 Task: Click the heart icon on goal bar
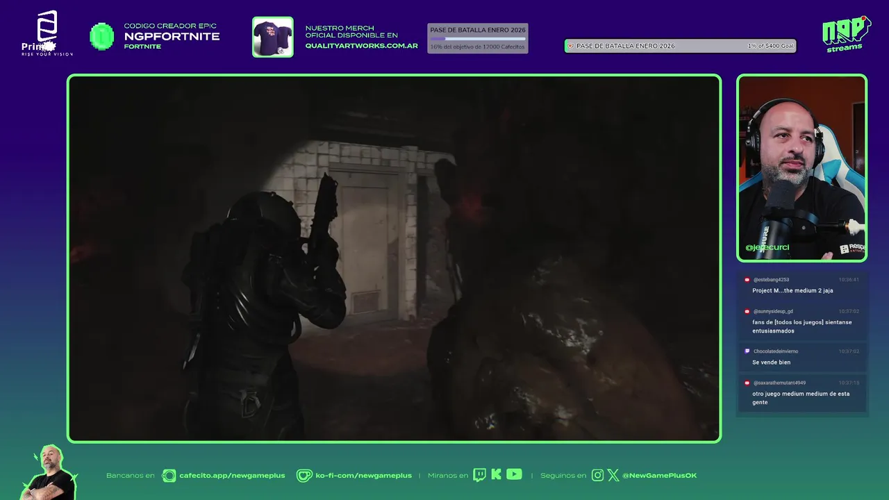[570, 46]
